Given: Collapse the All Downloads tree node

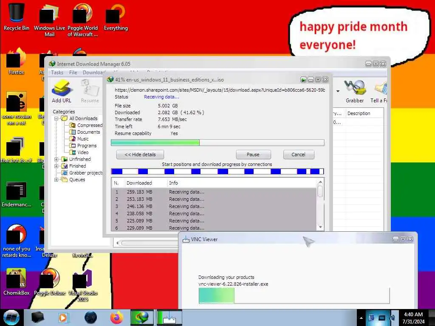Looking at the screenshot, I should (56, 118).
